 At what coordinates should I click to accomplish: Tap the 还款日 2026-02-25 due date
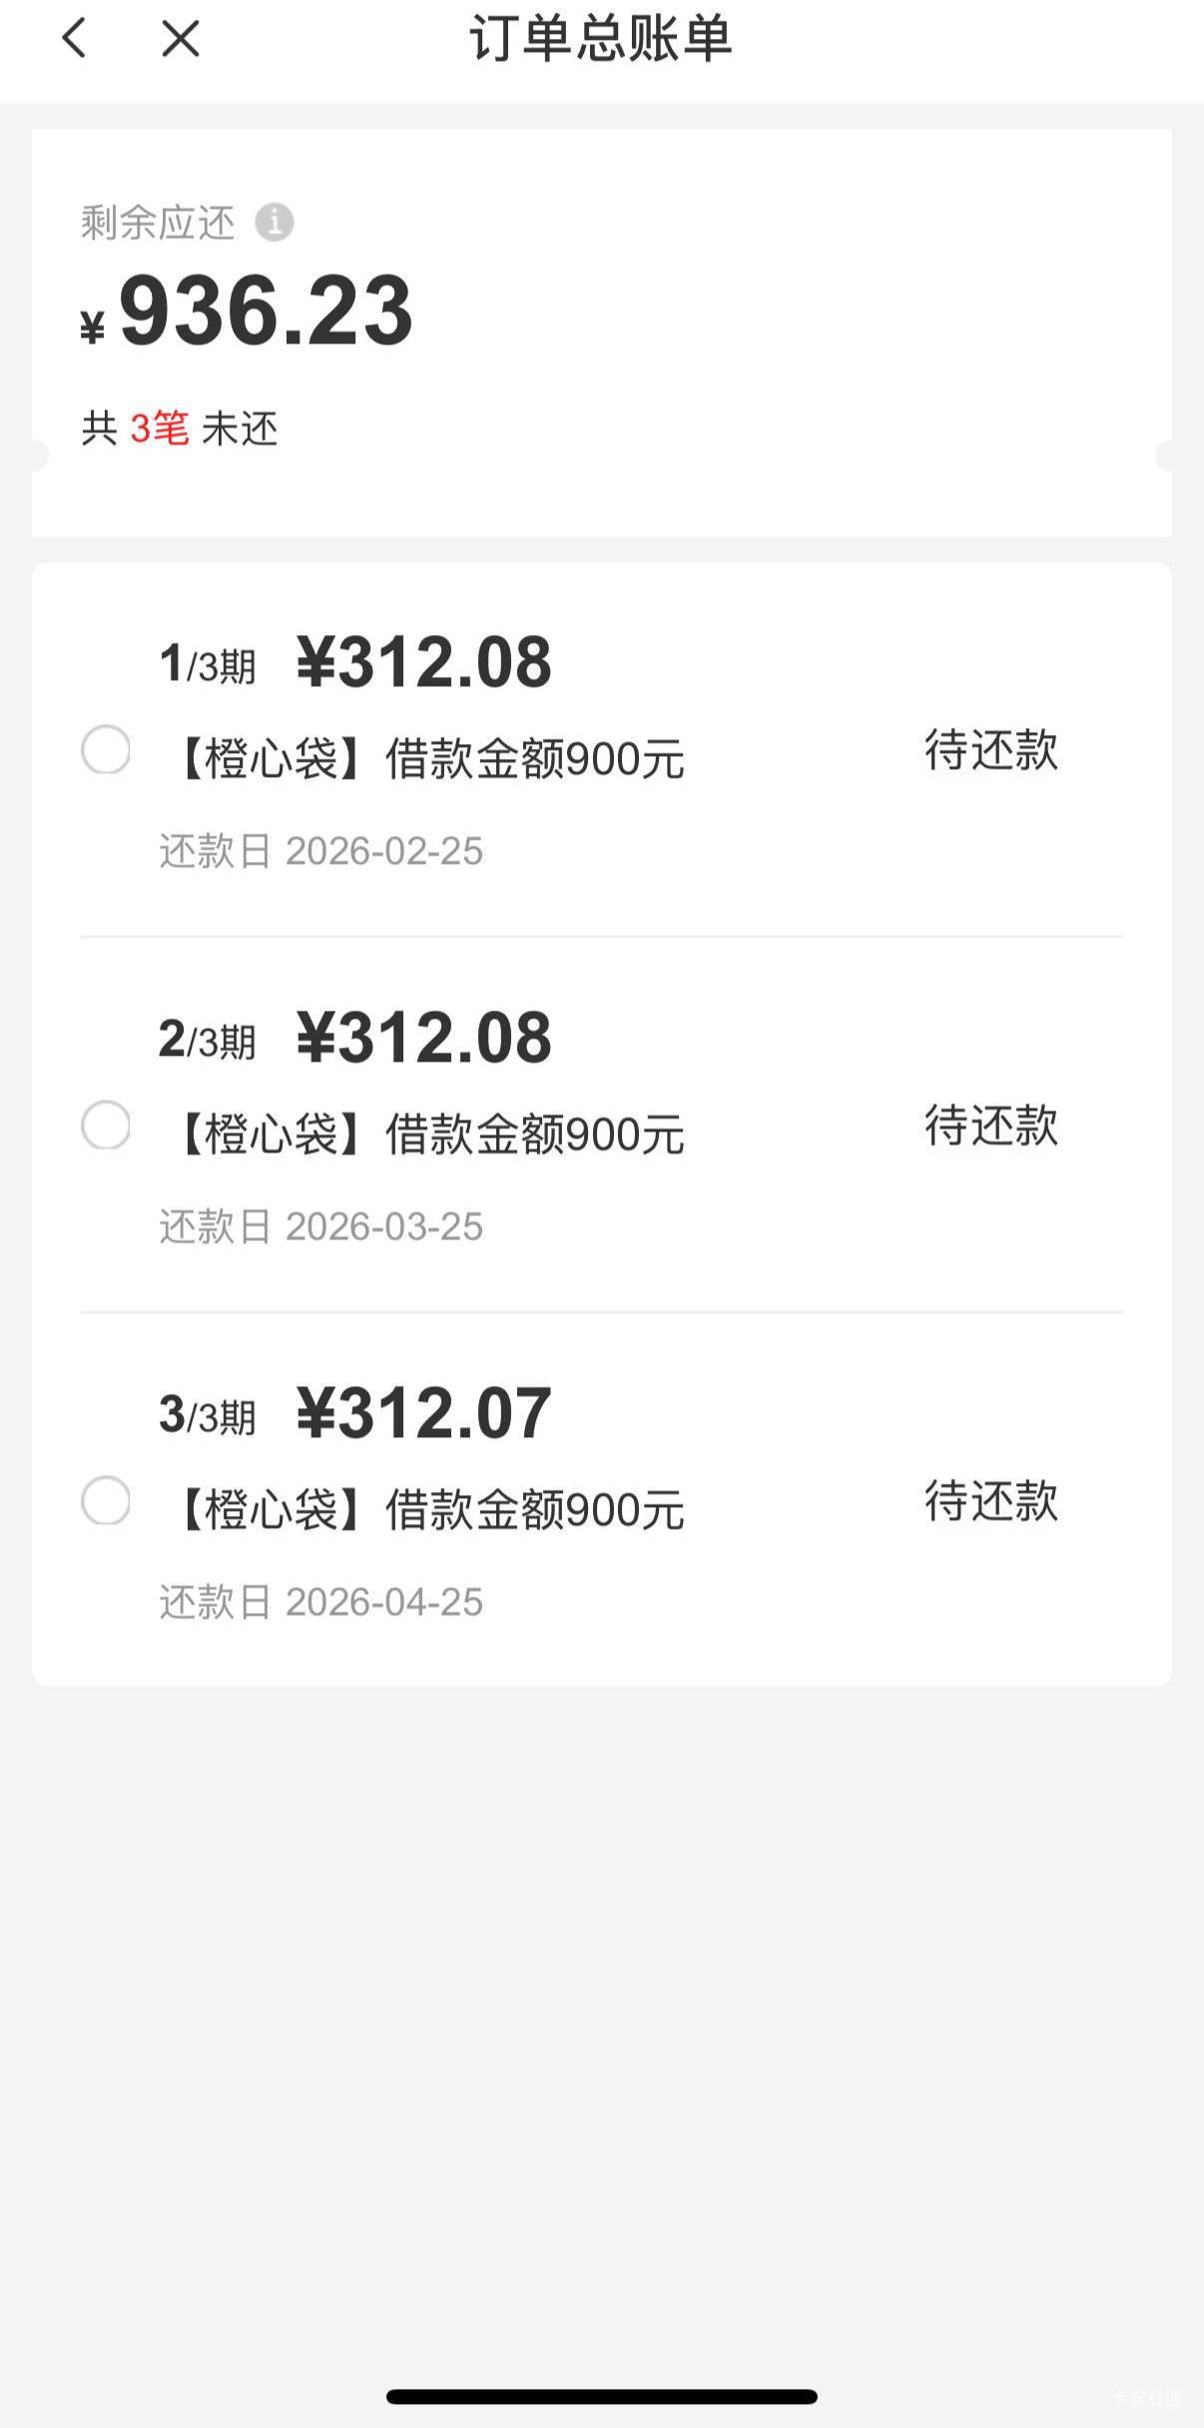pos(320,852)
